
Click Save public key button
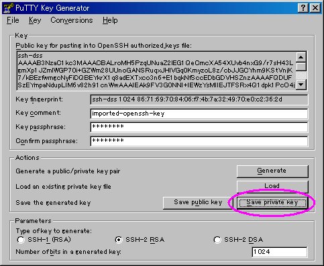[198, 203]
